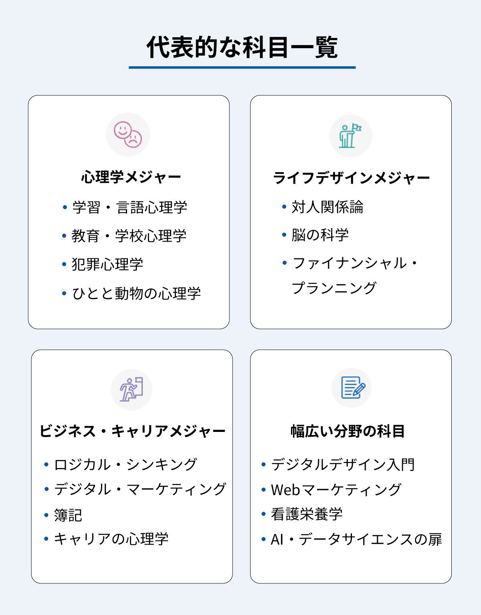Select Webマーケティング item
This screenshot has width=481, height=615.
coord(336,490)
